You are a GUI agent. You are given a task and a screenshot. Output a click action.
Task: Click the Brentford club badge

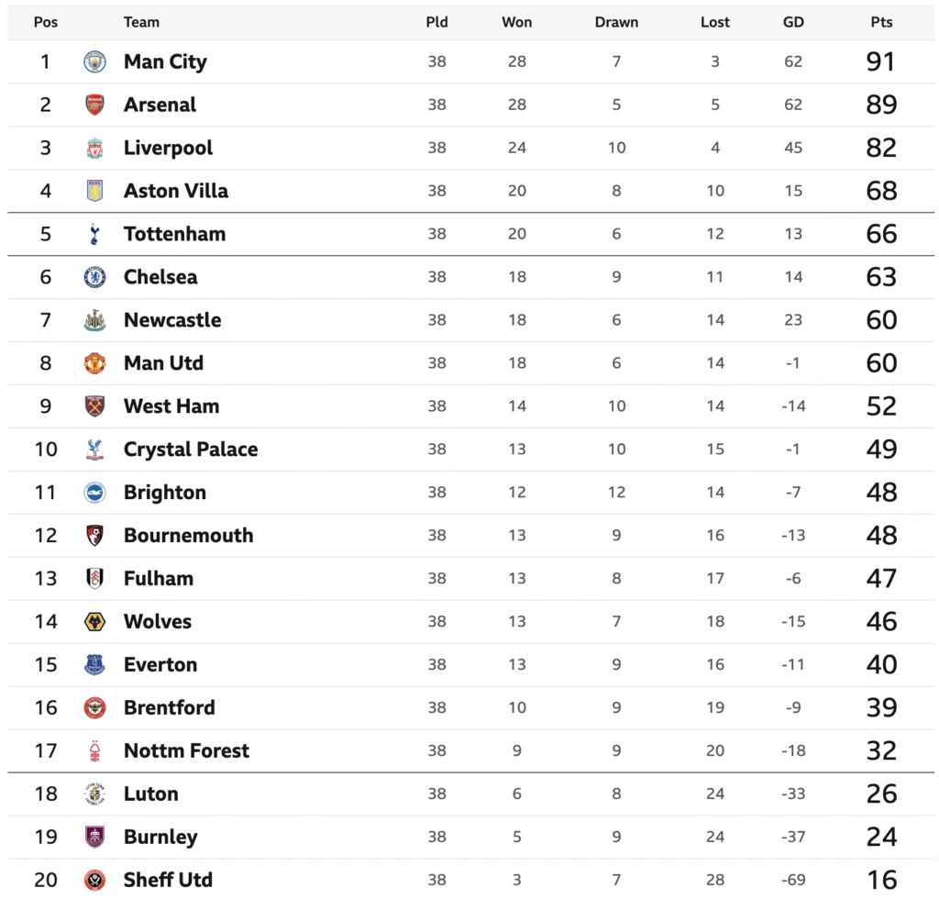tap(94, 708)
